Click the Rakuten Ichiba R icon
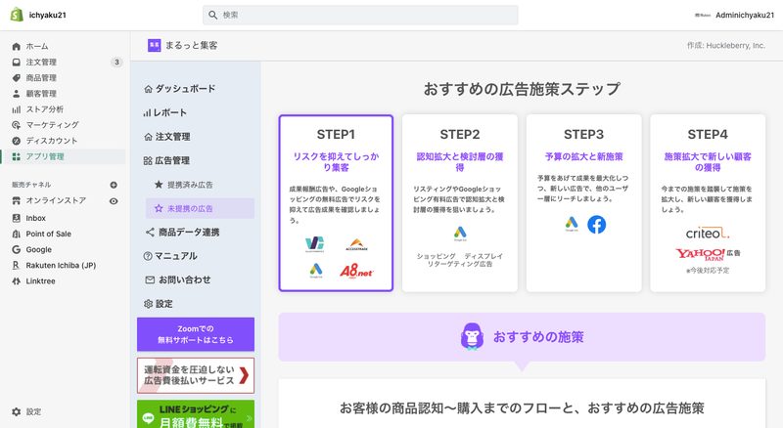Image resolution: width=783 pixels, height=428 pixels. pyautogui.click(x=17, y=266)
